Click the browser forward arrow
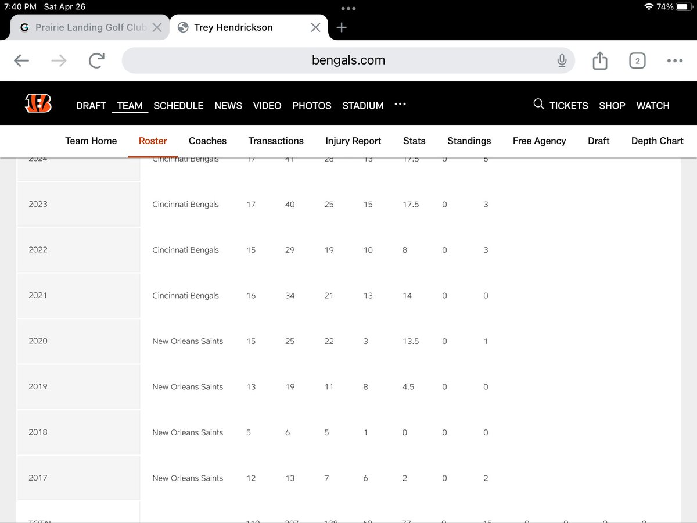The height and width of the screenshot is (523, 697). pyautogui.click(x=59, y=60)
